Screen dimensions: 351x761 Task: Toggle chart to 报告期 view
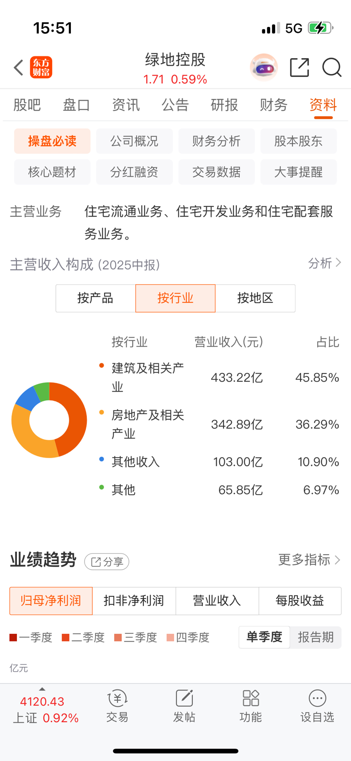316,637
